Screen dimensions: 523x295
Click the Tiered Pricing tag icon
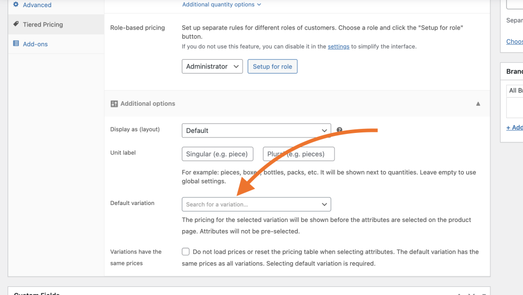[16, 24]
